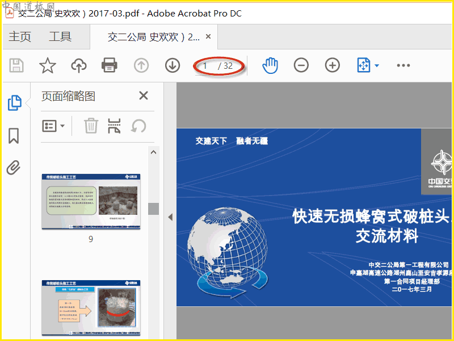Screen dimensions: 454x341
Task: Go to previous page arrow
Action: coord(141,65)
